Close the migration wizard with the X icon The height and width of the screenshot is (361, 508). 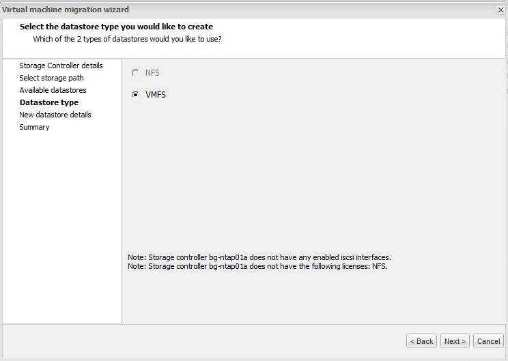[x=500, y=10]
